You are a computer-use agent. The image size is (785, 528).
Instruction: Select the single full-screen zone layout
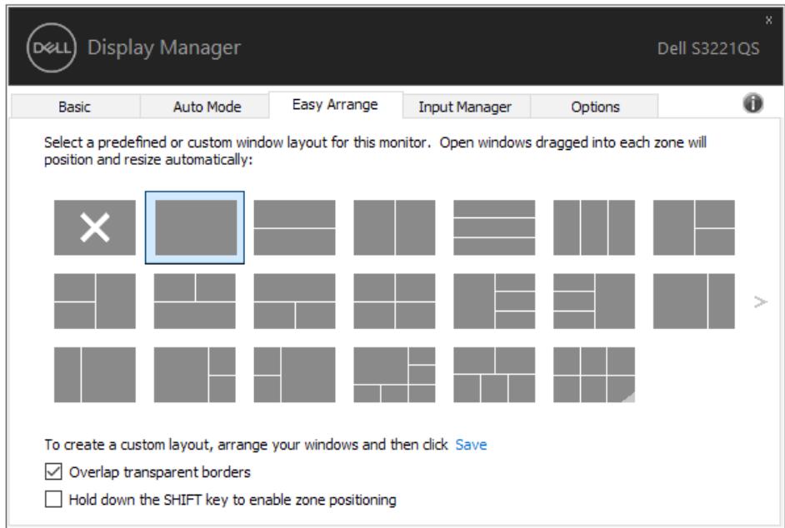(195, 227)
